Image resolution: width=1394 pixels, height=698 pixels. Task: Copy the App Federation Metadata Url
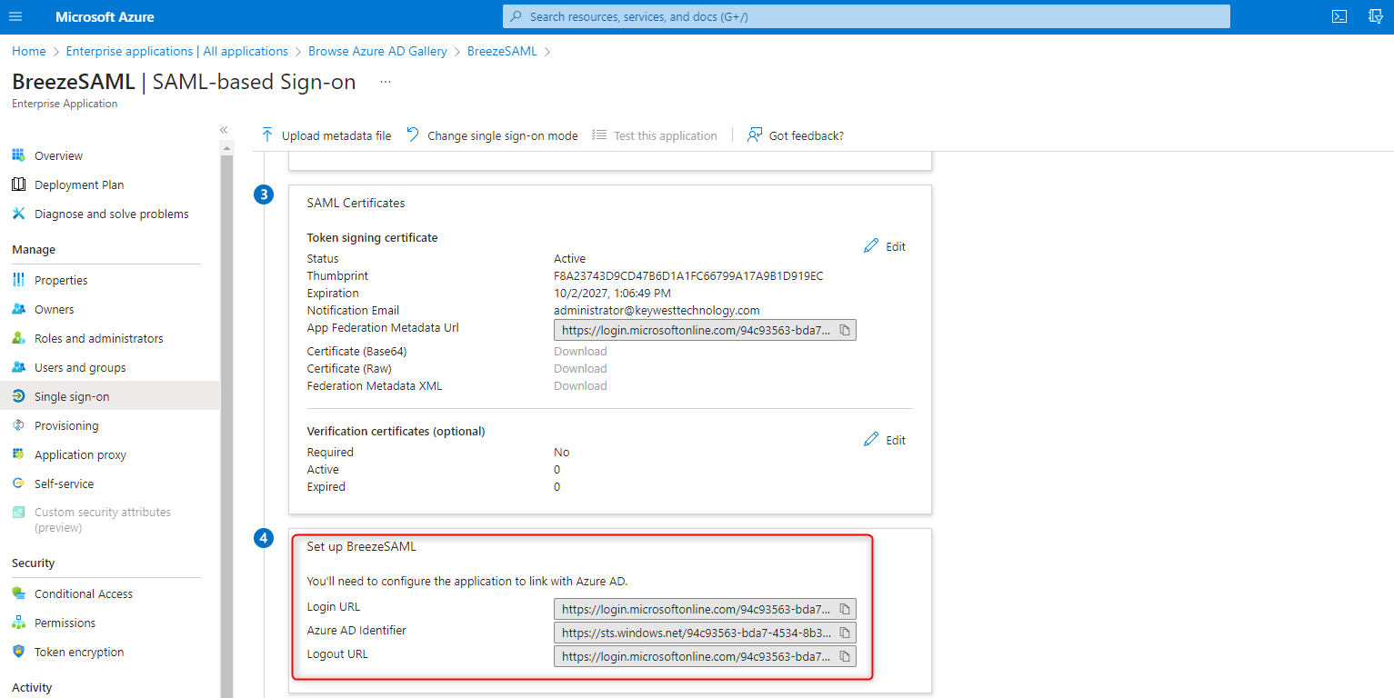click(845, 331)
